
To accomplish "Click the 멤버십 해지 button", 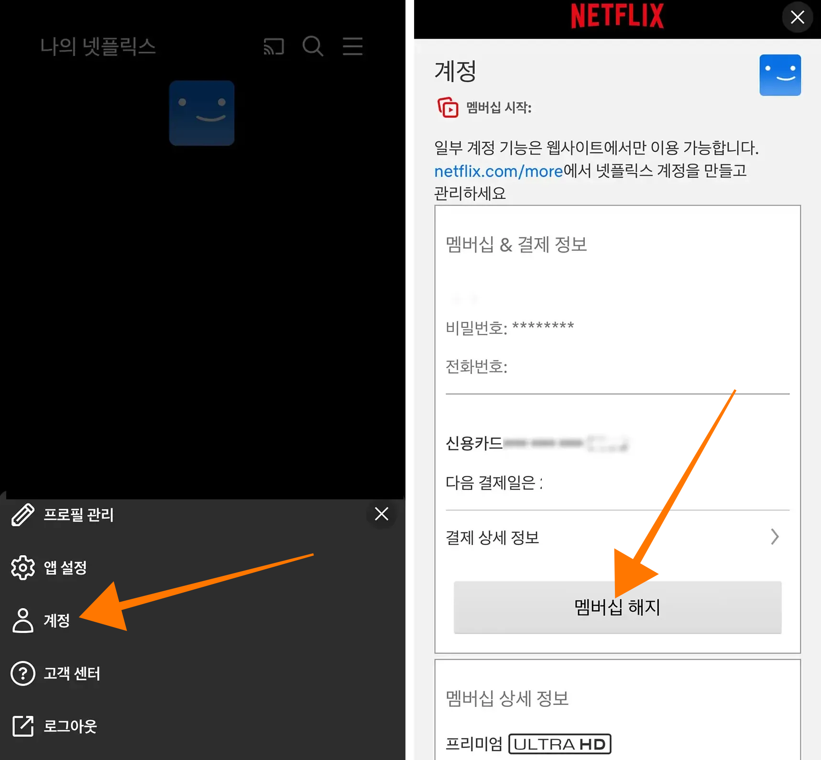I will (617, 607).
